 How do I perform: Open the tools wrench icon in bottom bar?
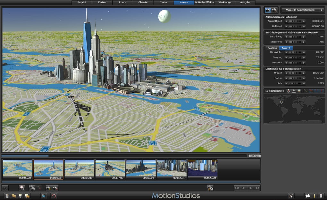[291, 196]
